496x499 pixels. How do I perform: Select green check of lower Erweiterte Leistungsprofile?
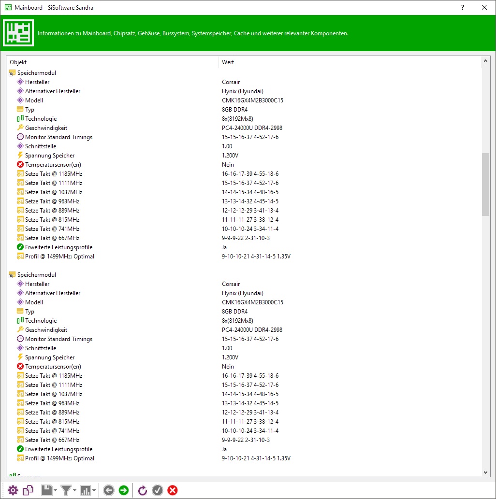coord(20,449)
